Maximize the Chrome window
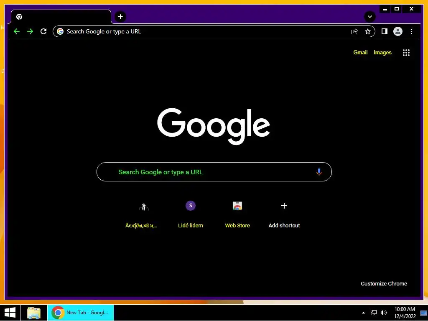Image resolution: width=428 pixels, height=321 pixels. [x=397, y=9]
